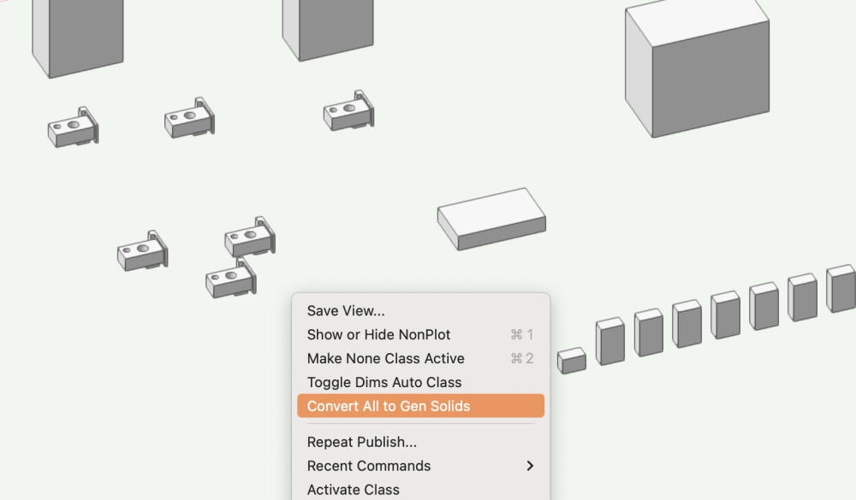Click 'Repeat Publish...' in the menu

361,442
